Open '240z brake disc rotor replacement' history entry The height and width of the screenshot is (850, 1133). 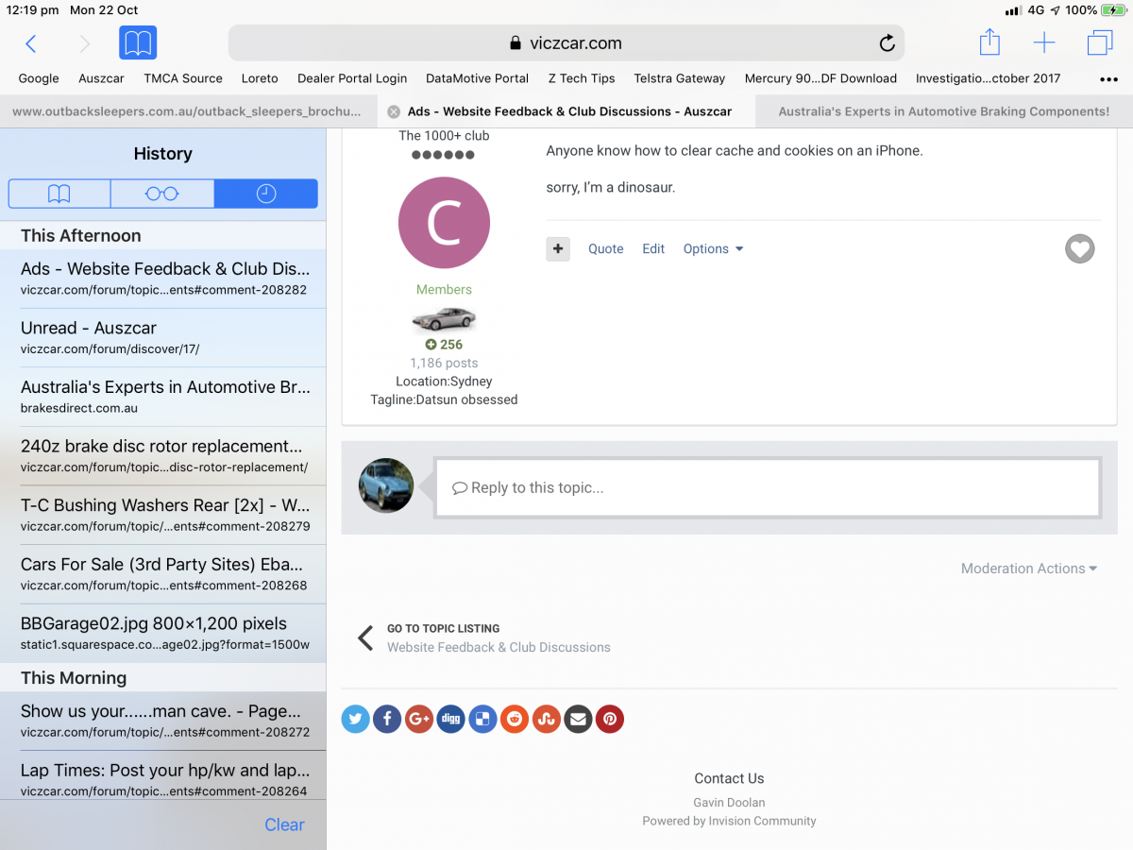point(163,455)
